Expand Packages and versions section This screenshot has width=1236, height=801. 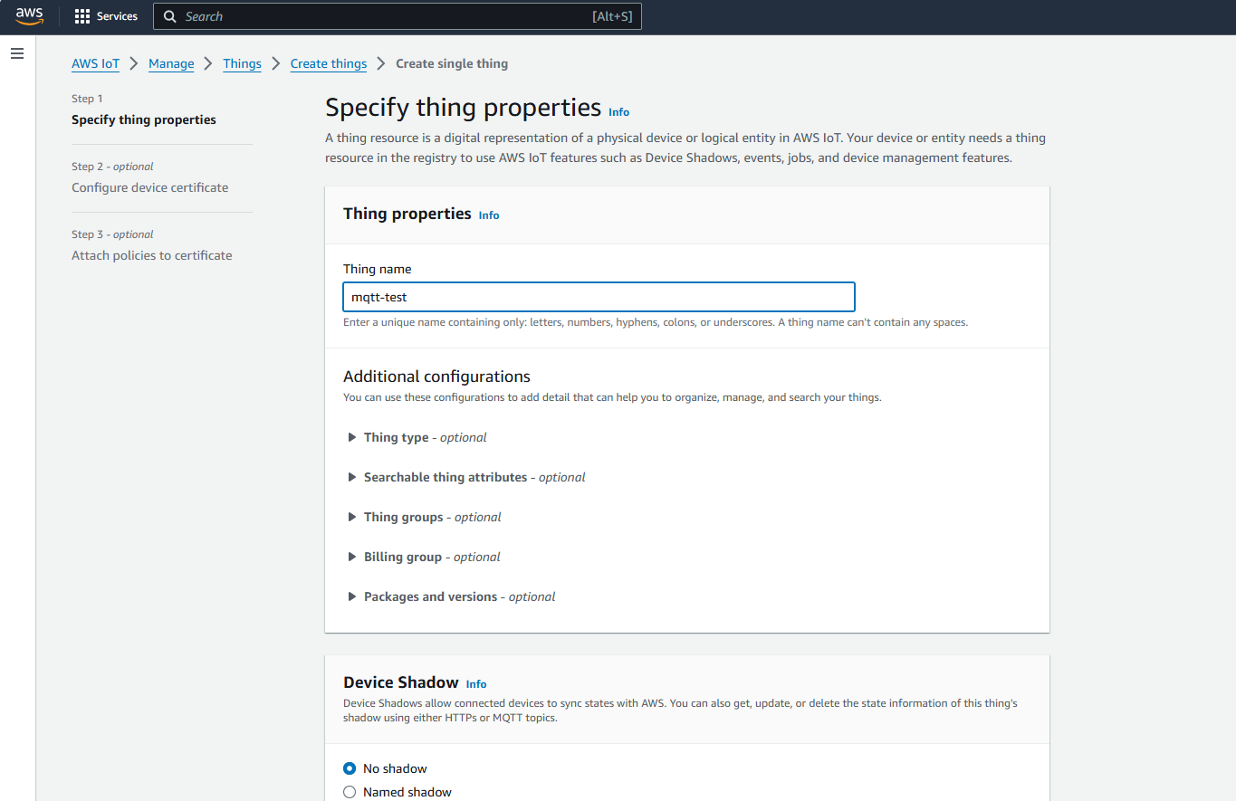pyautogui.click(x=452, y=596)
